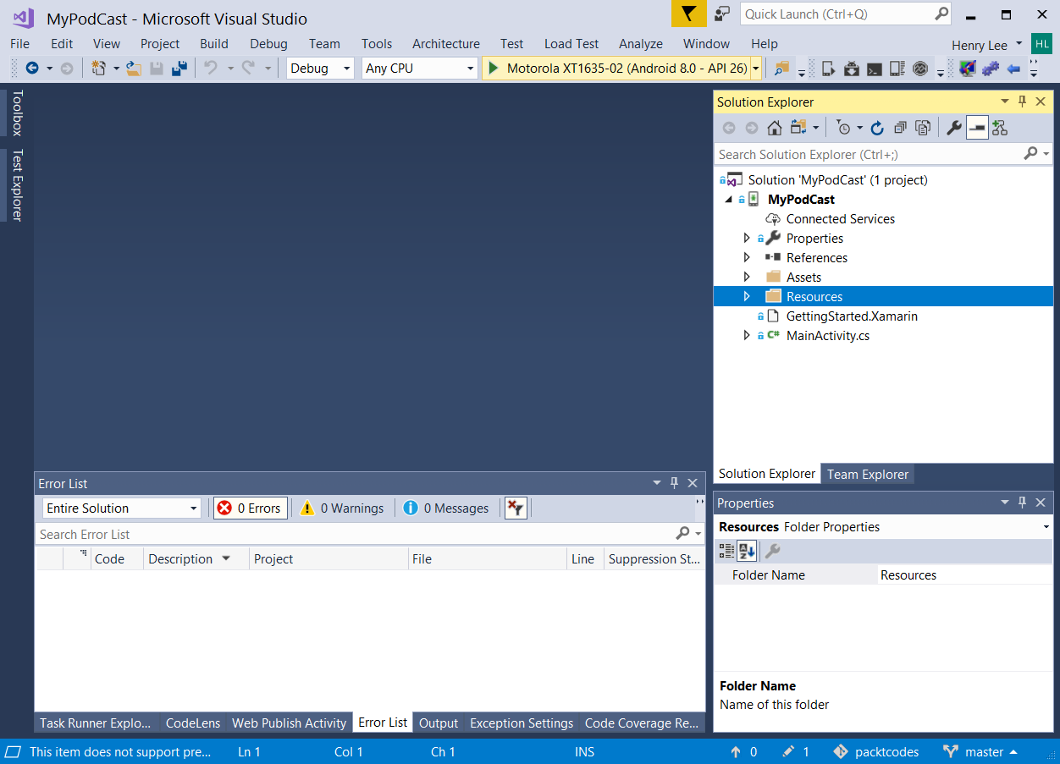
Task: Switch to the Exception Settings tab
Action: (522, 723)
